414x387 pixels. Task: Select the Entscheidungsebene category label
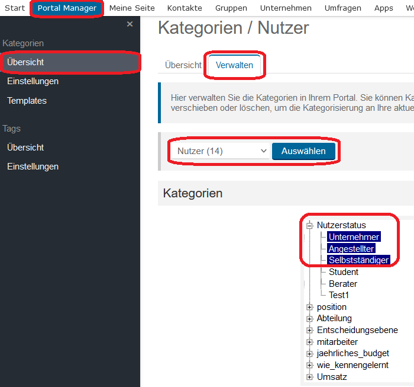(x=357, y=330)
